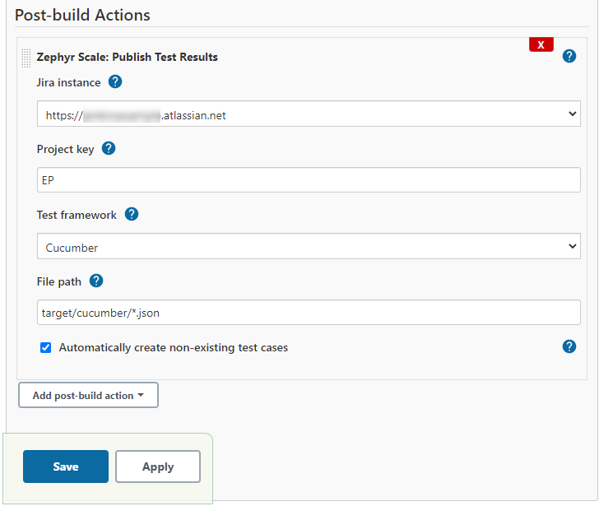
Task: Save the job configuration
Action: click(x=66, y=467)
